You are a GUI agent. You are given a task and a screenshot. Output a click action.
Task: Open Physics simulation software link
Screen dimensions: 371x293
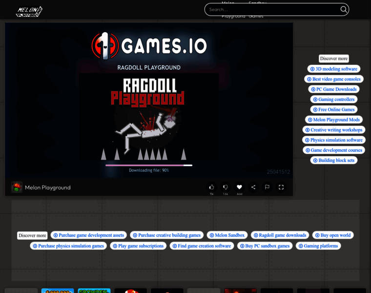pyautogui.click(x=333, y=140)
